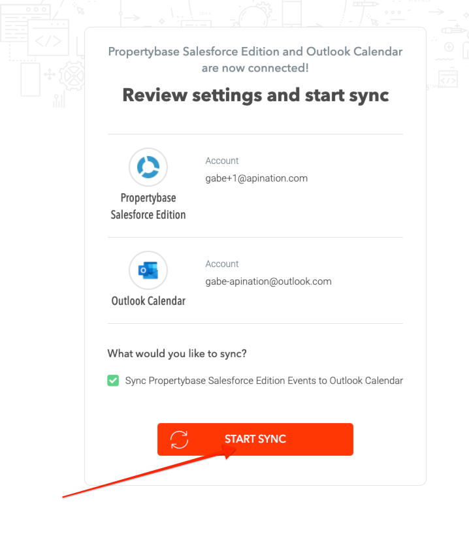Click the bar chart icon in left background
Image resolution: width=469 pixels, height=538 pixels.
pos(59,100)
